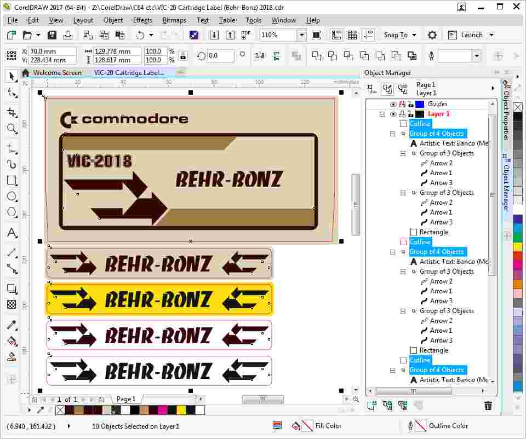Open the zoom level dropdown arrow
Image resolution: width=526 pixels, height=439 pixels.
click(x=301, y=35)
